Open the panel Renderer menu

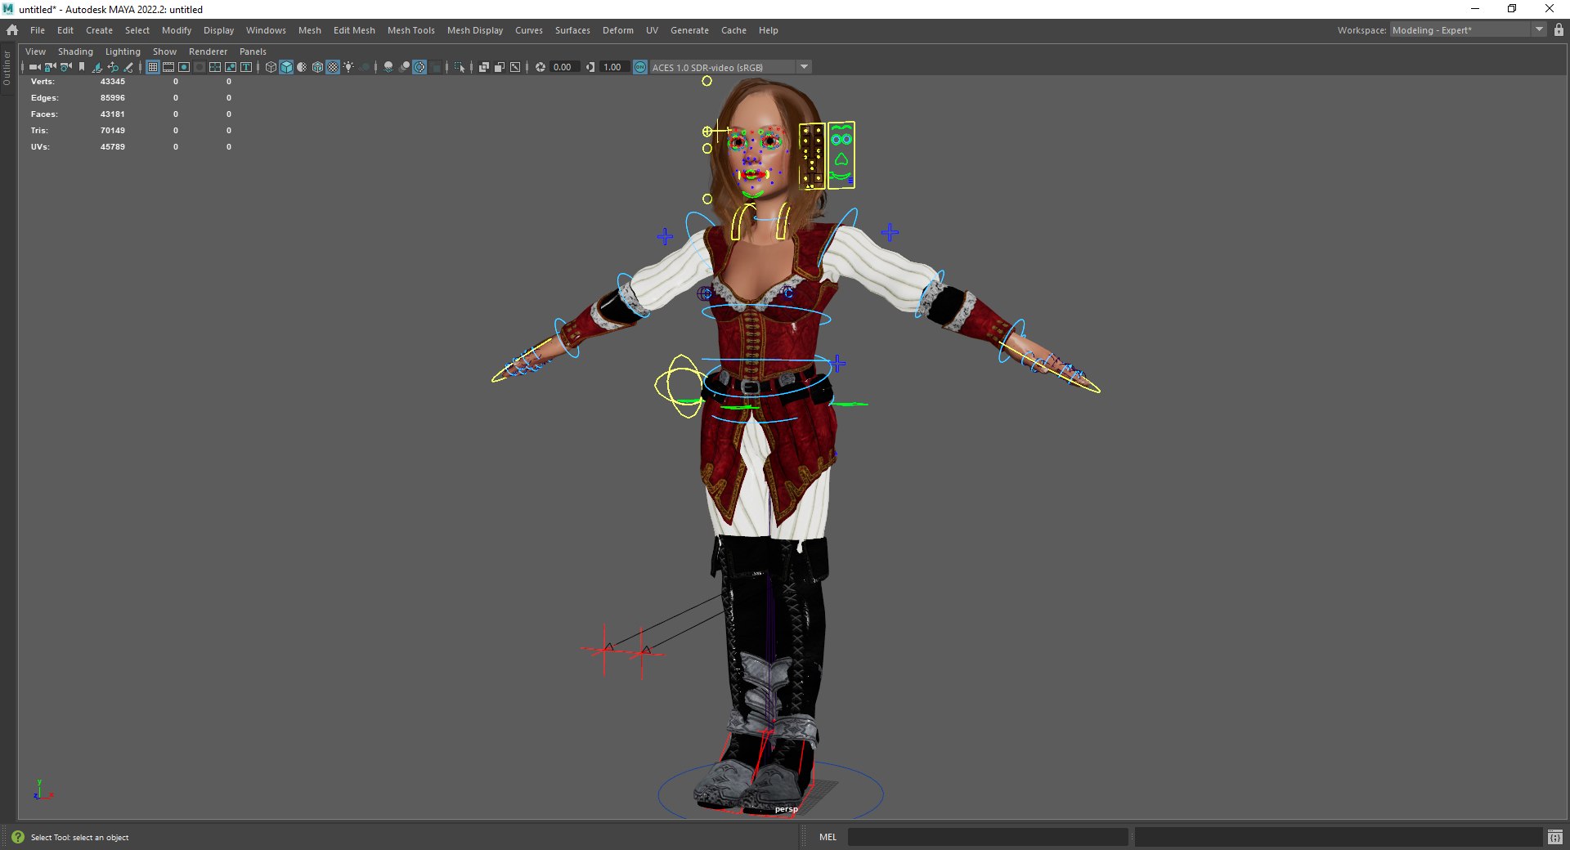(x=208, y=51)
